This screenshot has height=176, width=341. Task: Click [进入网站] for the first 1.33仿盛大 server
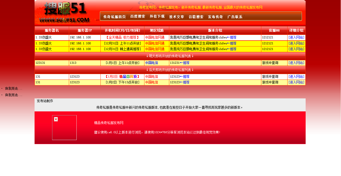pyautogui.click(x=296, y=37)
